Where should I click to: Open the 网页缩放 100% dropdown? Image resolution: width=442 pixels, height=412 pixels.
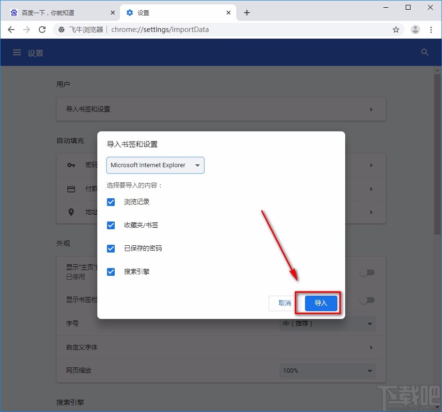pyautogui.click(x=327, y=371)
